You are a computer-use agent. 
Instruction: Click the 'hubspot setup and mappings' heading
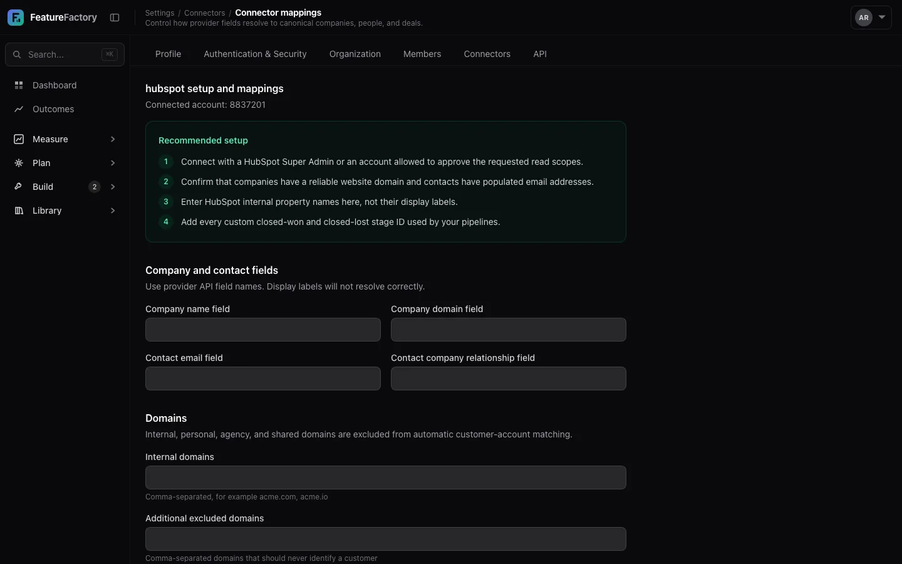click(214, 88)
